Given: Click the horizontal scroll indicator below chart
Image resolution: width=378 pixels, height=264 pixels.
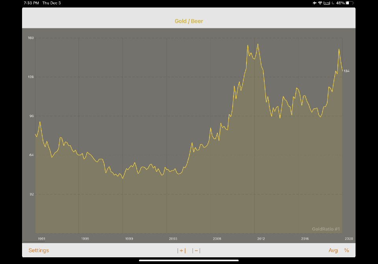Looking at the screenshot, I should pos(34,242).
